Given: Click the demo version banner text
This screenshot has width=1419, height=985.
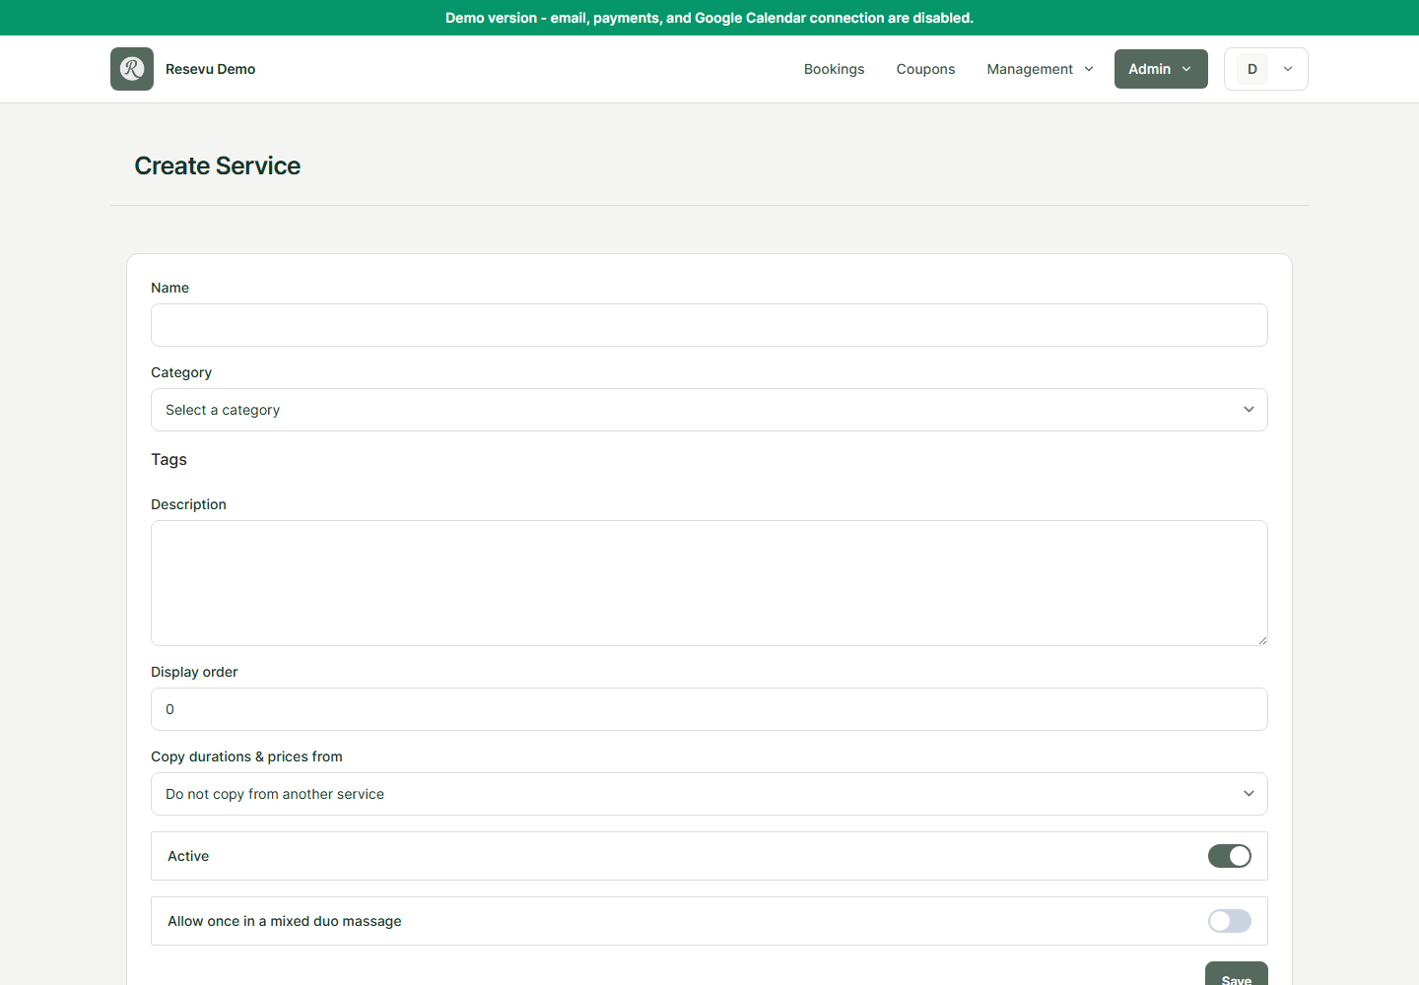Looking at the screenshot, I should 709,18.
